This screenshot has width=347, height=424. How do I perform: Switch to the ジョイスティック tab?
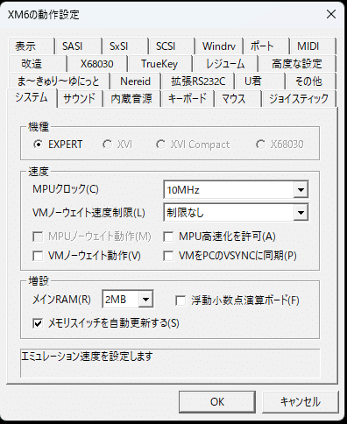point(299,99)
